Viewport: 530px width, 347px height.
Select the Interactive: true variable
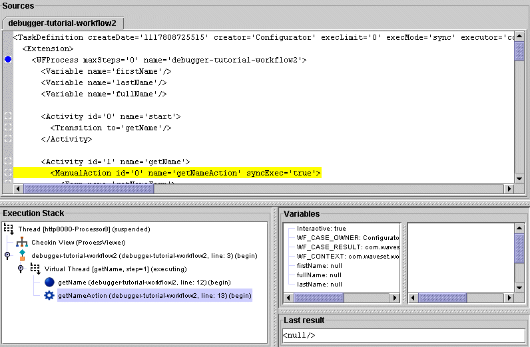tap(321, 229)
